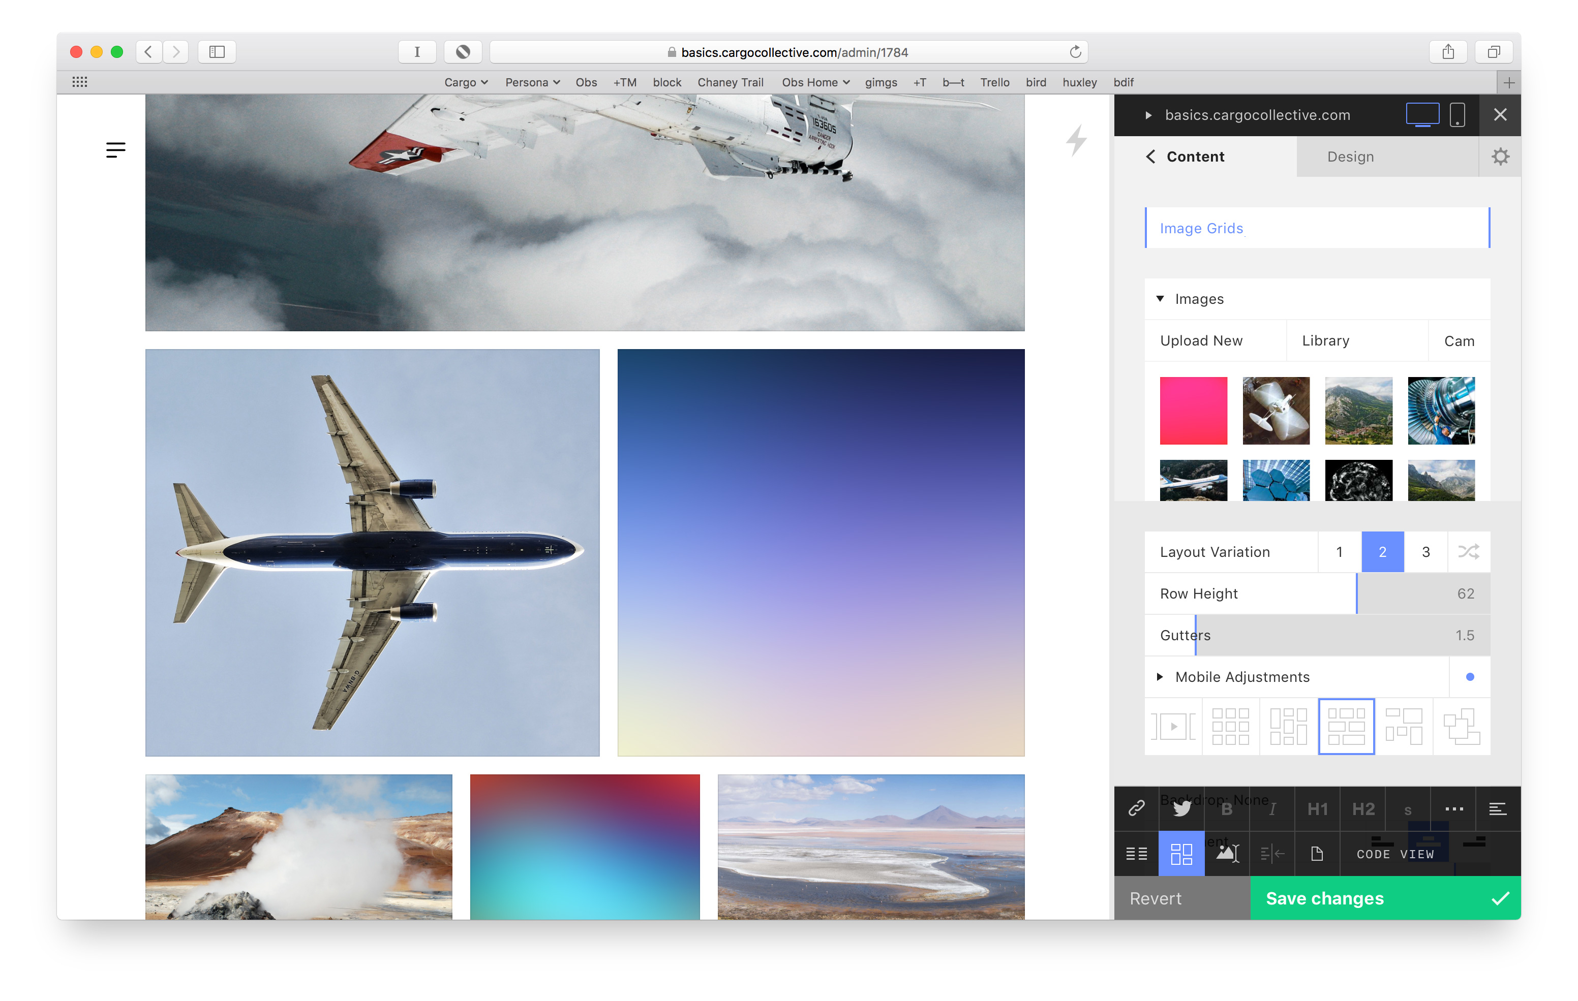Select layout variation 3
Screen dimensions: 1578x1001
(1425, 552)
